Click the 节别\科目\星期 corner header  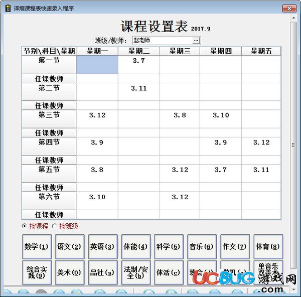49,51
